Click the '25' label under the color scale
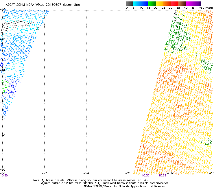Image resolution: width=214 pixels, height=188 pixels. (163, 8)
